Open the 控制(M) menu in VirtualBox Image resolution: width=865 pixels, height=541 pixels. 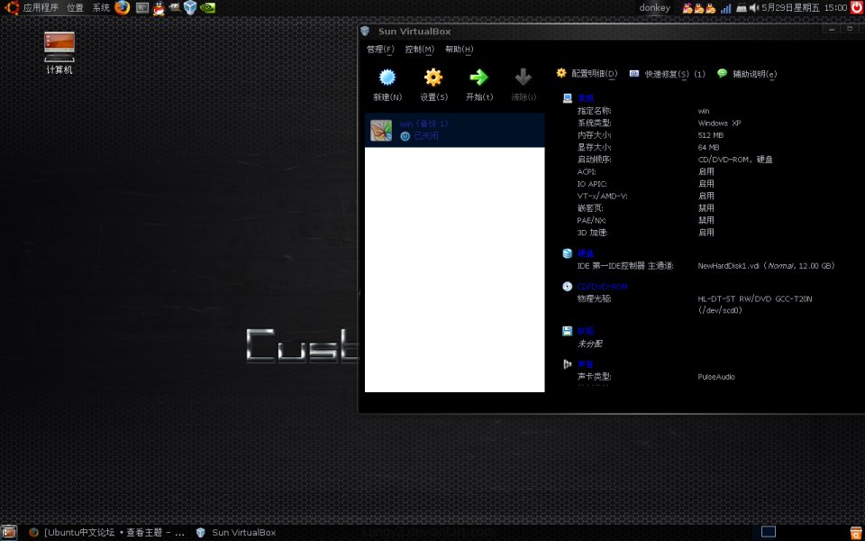point(420,49)
